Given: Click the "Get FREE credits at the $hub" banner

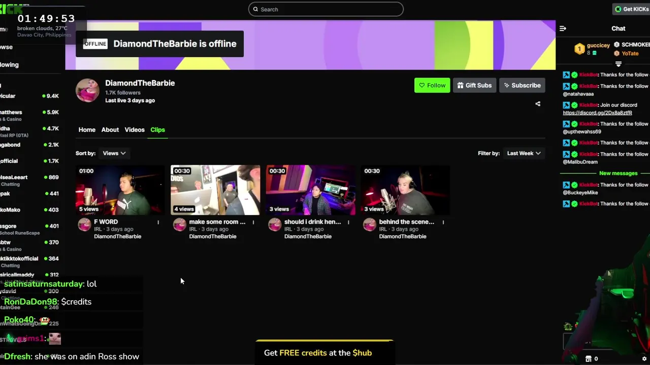Looking at the screenshot, I should pos(324,352).
